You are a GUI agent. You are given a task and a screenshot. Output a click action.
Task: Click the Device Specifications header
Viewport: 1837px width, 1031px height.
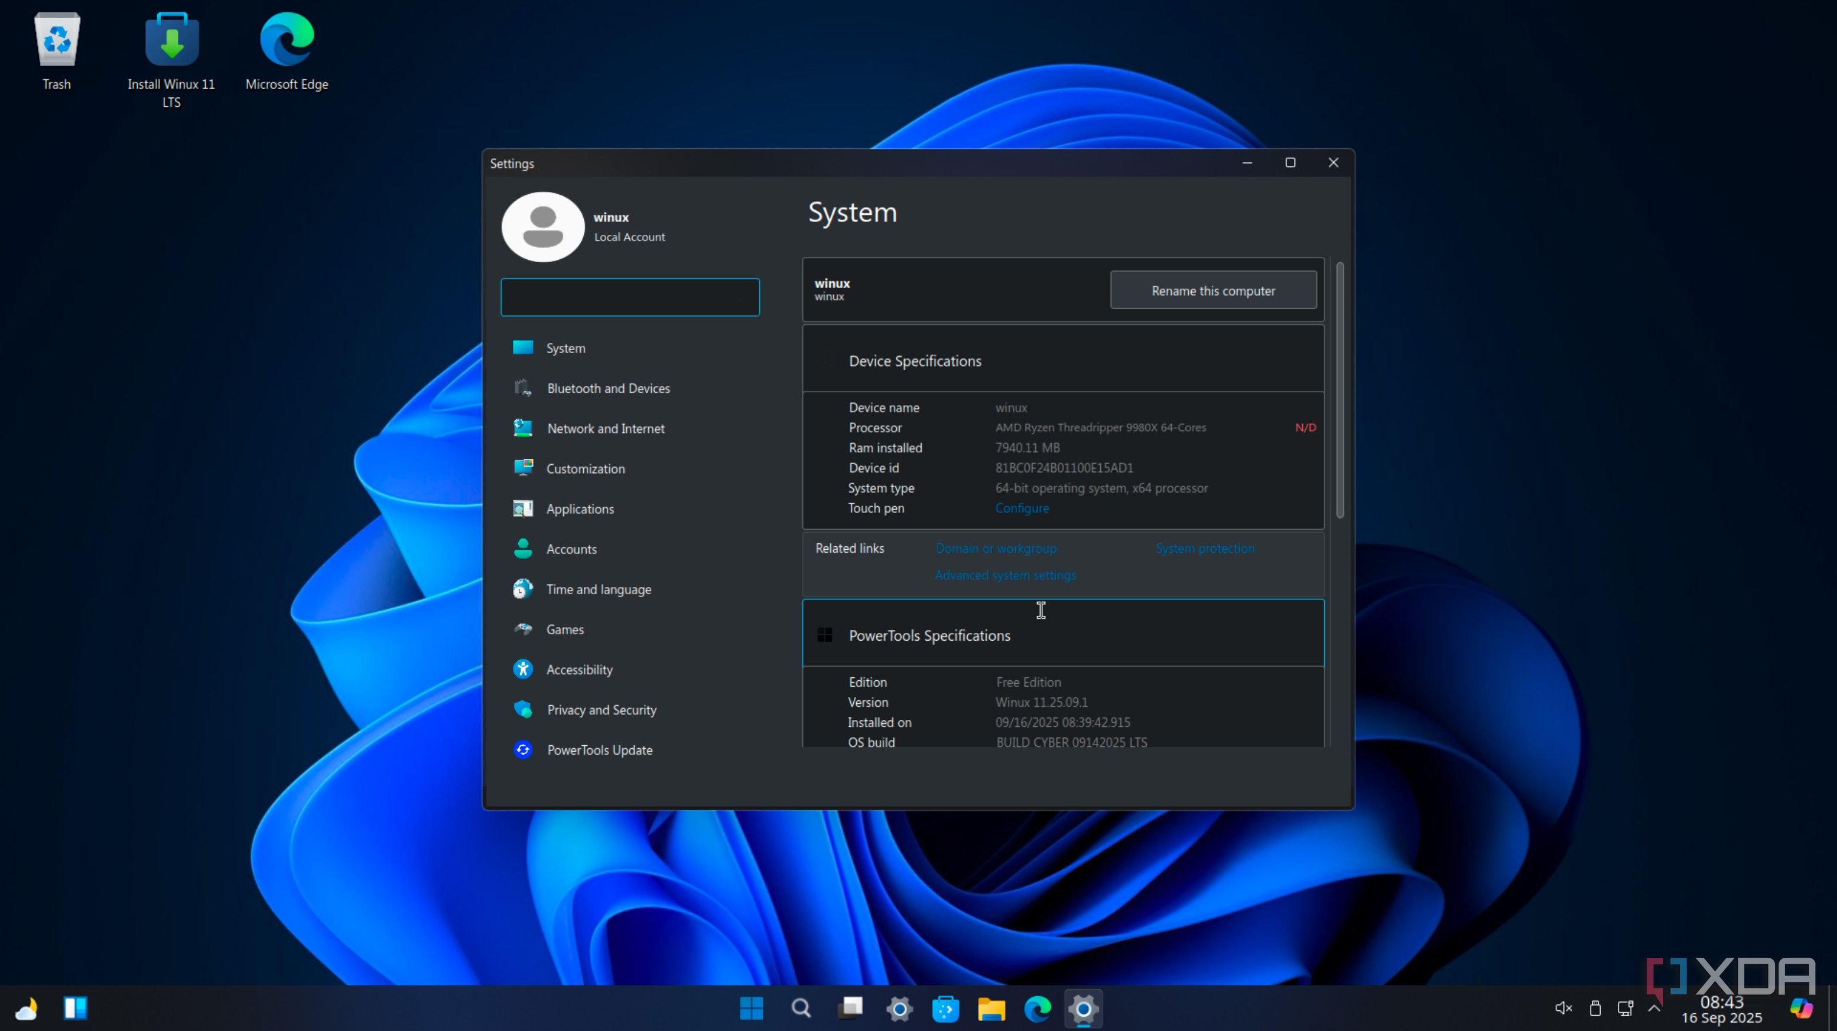(x=1062, y=360)
